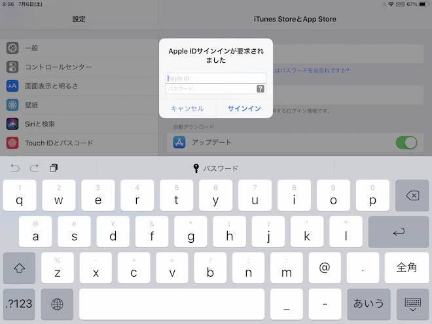432x324 pixels.
Task: Tap the period key
Action: click(363, 268)
